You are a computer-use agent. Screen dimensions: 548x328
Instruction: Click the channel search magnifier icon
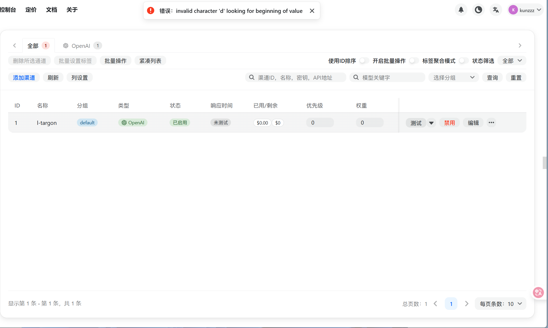point(252,77)
